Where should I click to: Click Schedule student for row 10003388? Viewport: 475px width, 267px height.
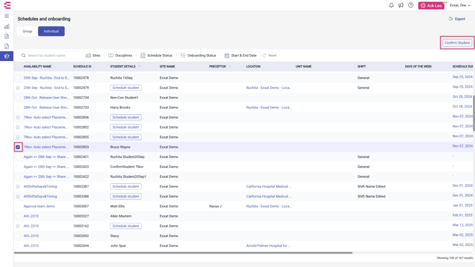click(x=126, y=196)
